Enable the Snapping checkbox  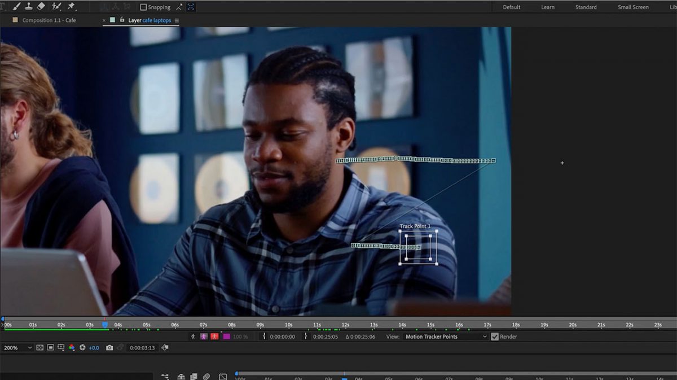(143, 7)
